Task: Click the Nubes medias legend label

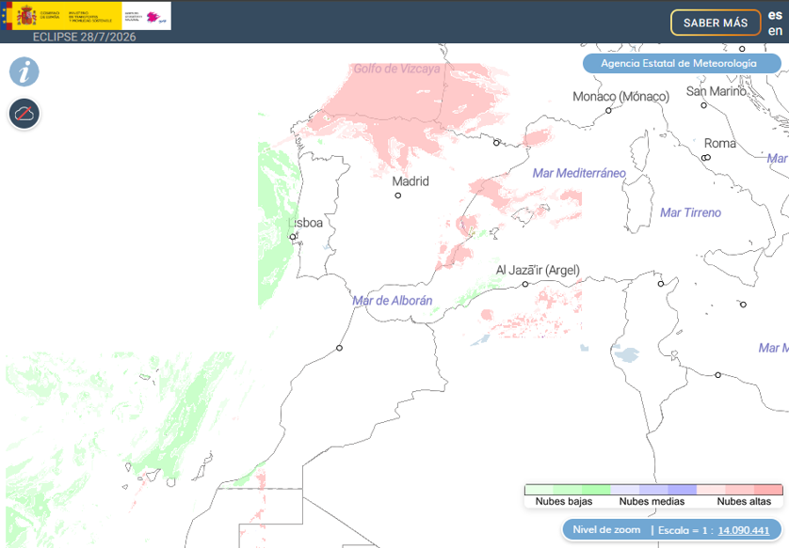Action: point(652,501)
